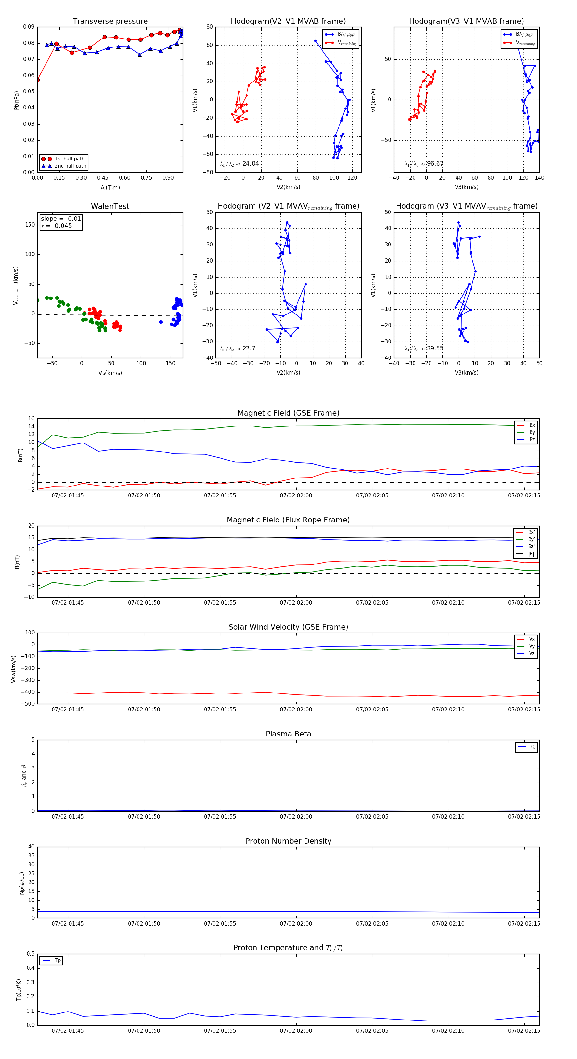
Task: Click the 'Magnetic Field (GSE Frame)' title
Action: pos(288,413)
